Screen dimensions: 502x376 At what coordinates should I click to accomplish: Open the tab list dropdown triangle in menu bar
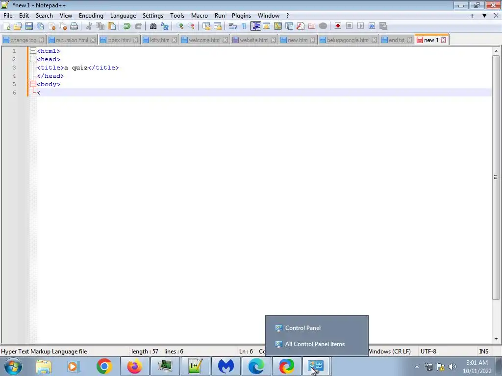484,16
